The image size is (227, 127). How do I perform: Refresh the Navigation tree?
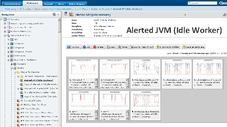pyautogui.click(x=54, y=14)
